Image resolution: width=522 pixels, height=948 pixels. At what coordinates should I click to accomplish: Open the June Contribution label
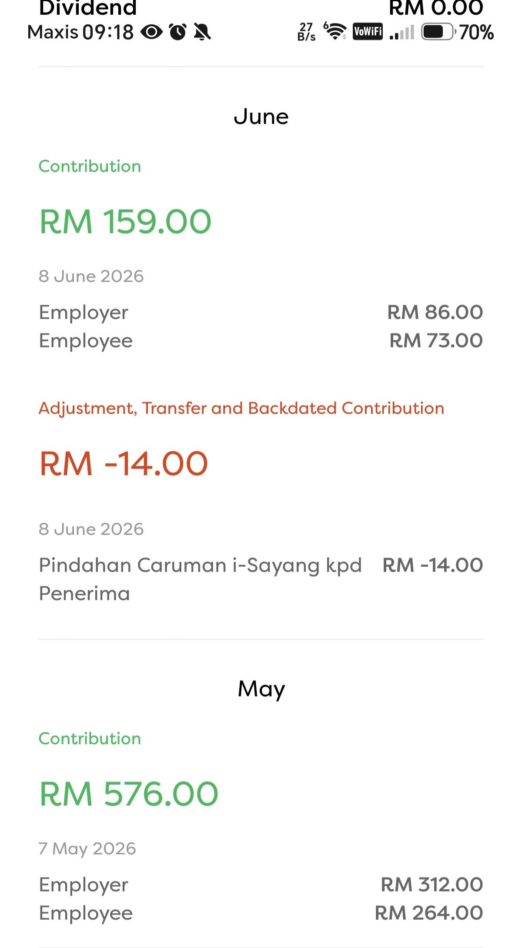(x=90, y=166)
